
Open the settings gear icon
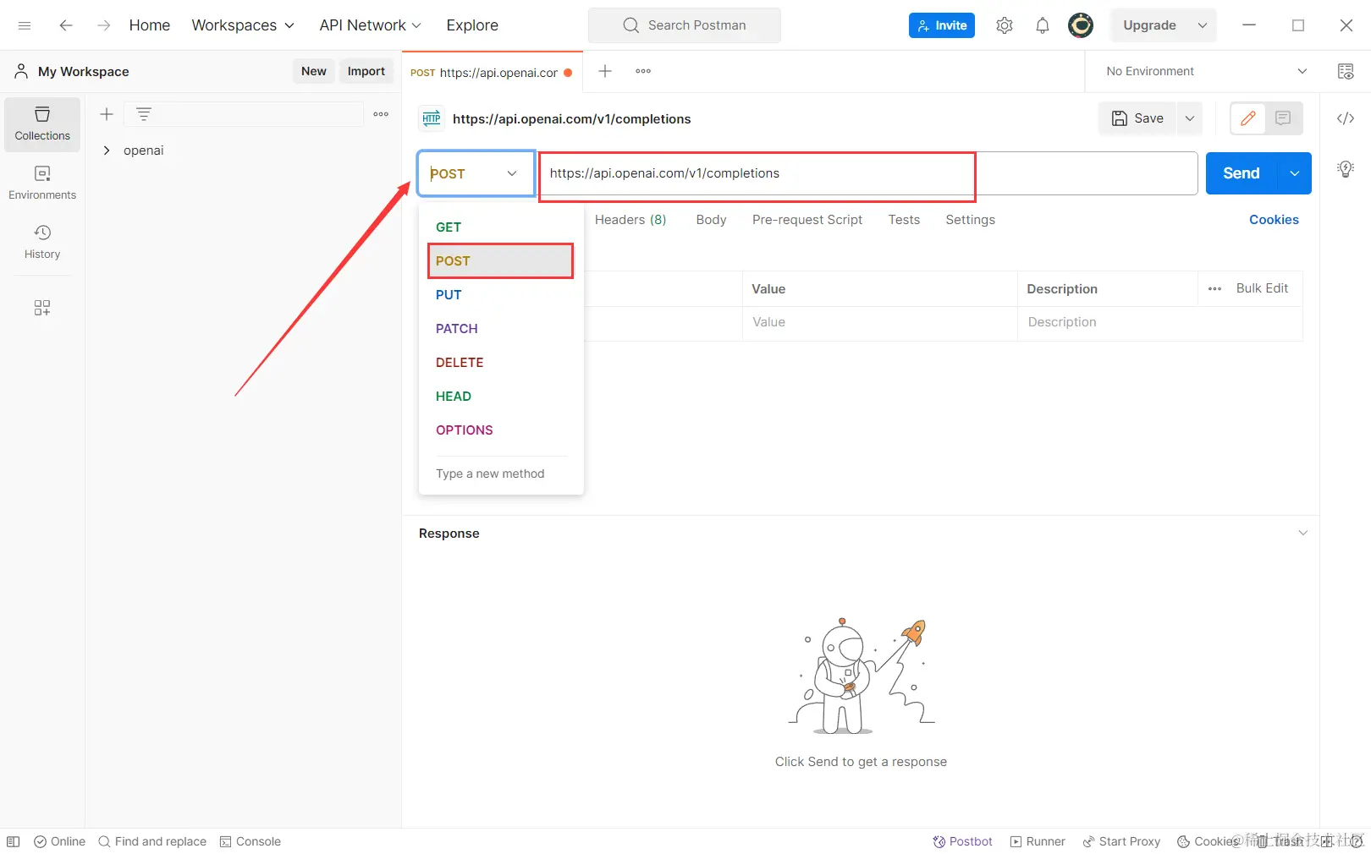[x=1005, y=25]
